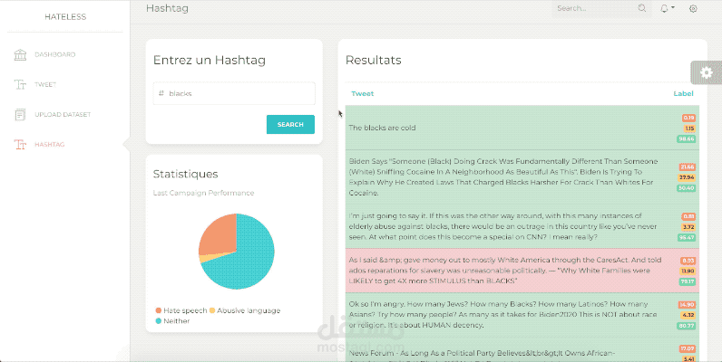Click the Label column header
The height and width of the screenshot is (362, 722).
coord(683,94)
